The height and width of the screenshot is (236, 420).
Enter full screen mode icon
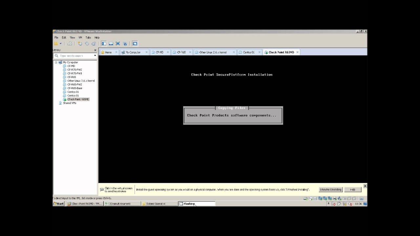click(118, 44)
